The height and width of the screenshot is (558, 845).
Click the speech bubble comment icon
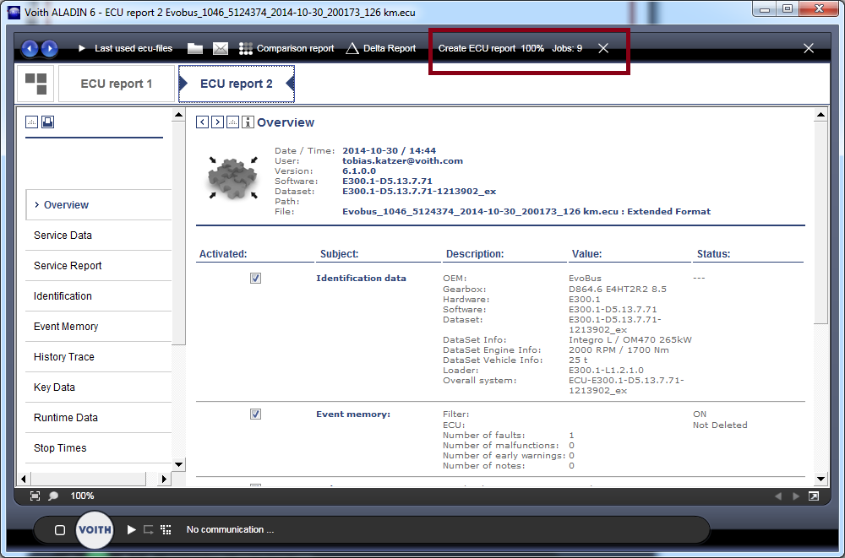(53, 496)
